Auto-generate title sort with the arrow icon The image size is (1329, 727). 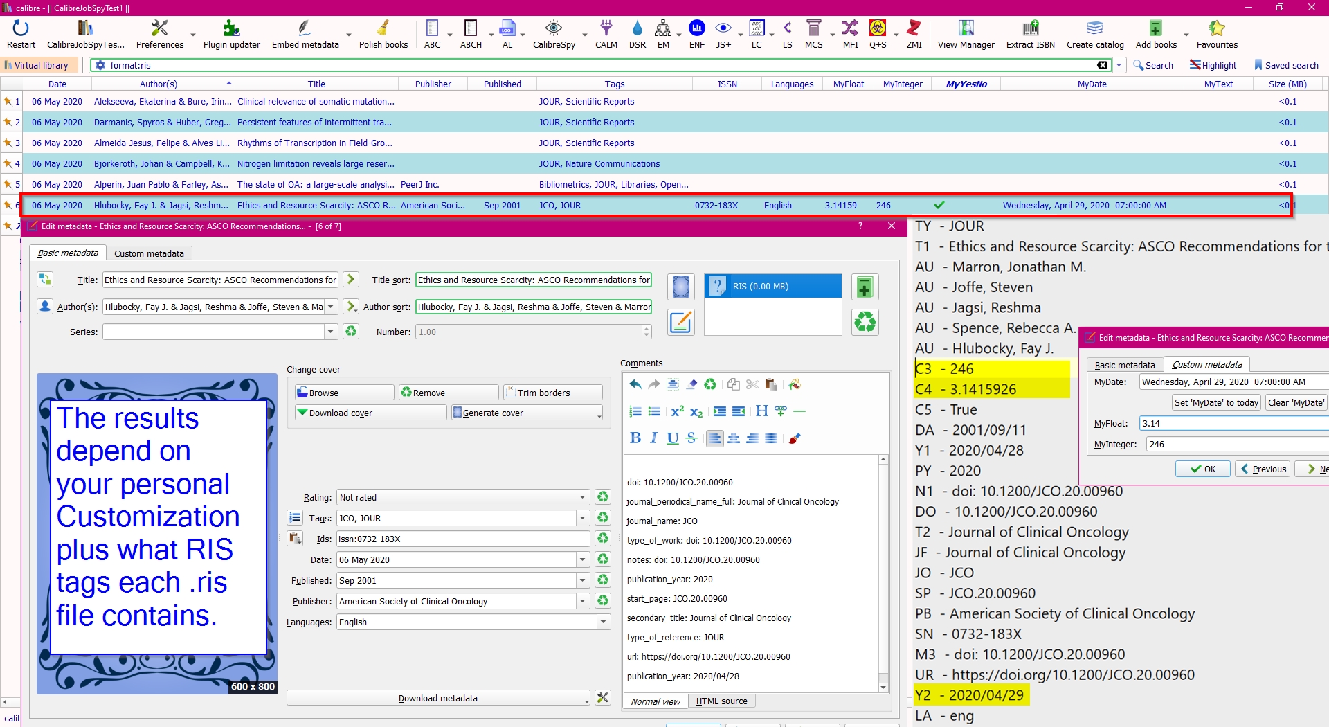[x=352, y=279]
